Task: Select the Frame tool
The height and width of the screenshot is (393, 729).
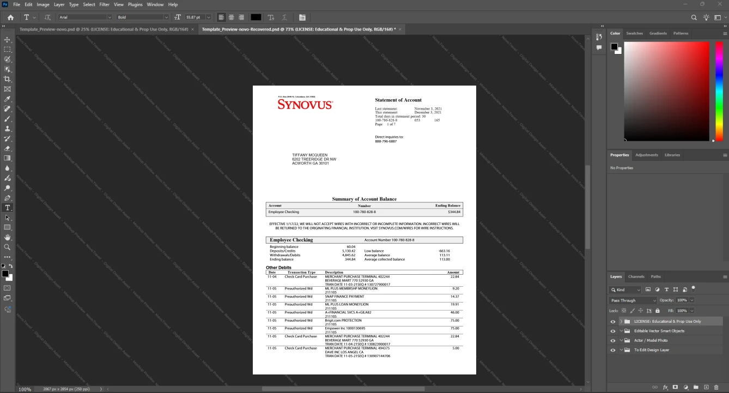Action: pyautogui.click(x=8, y=89)
